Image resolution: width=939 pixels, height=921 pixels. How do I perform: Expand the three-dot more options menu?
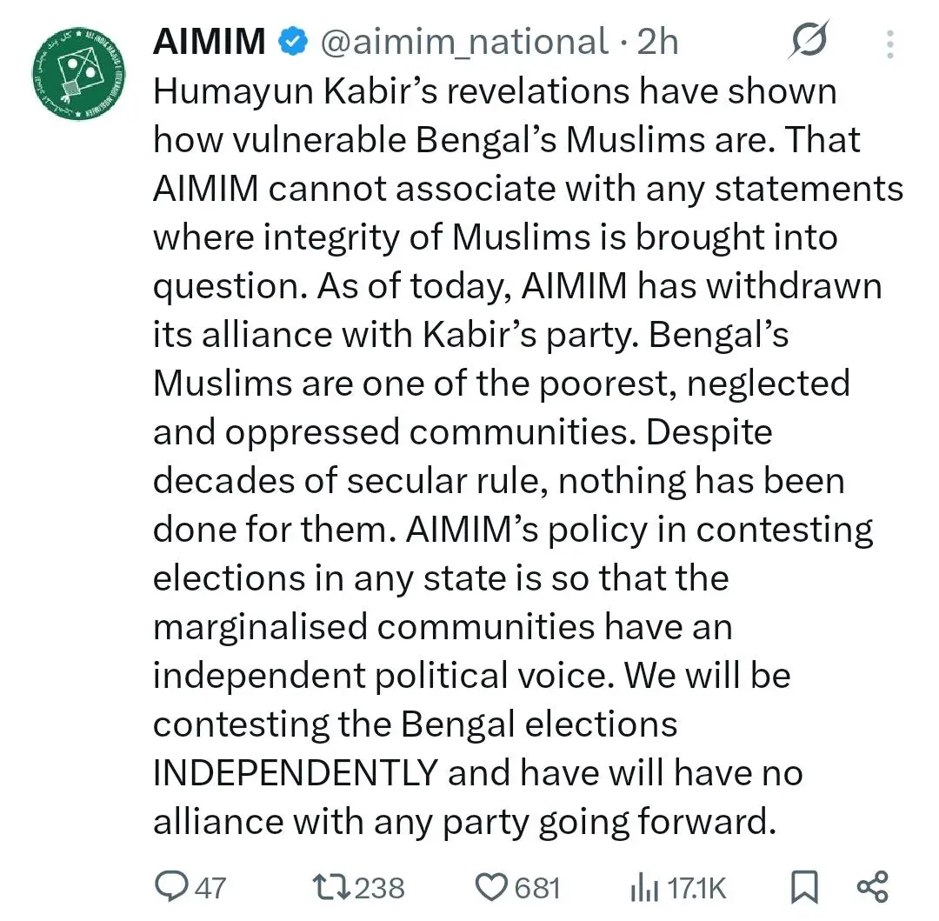(890, 42)
